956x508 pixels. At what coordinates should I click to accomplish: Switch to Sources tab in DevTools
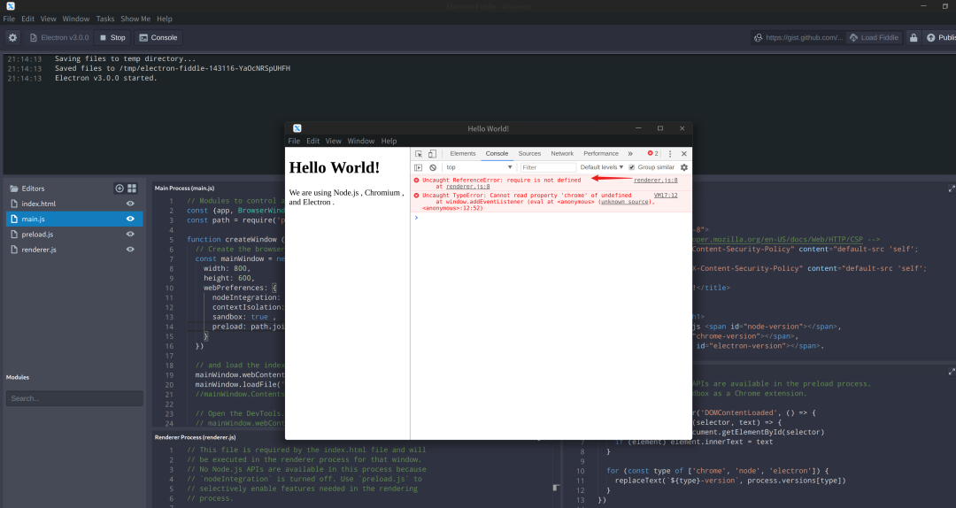pos(529,154)
